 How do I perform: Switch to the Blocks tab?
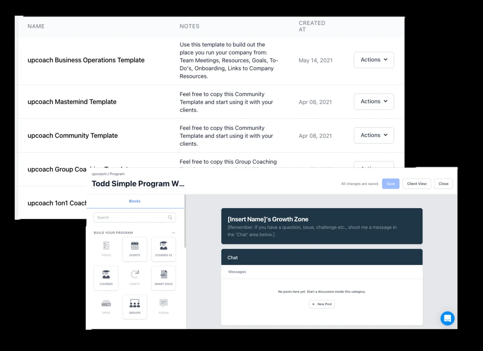coord(135,201)
